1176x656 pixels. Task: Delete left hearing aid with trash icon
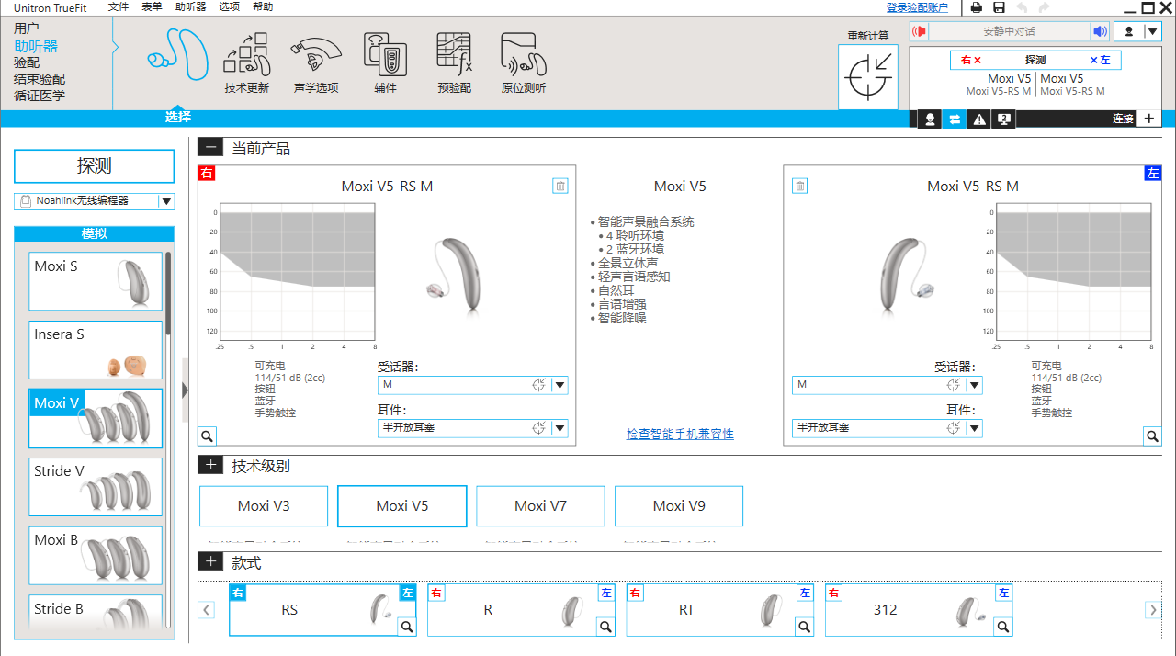pos(800,186)
